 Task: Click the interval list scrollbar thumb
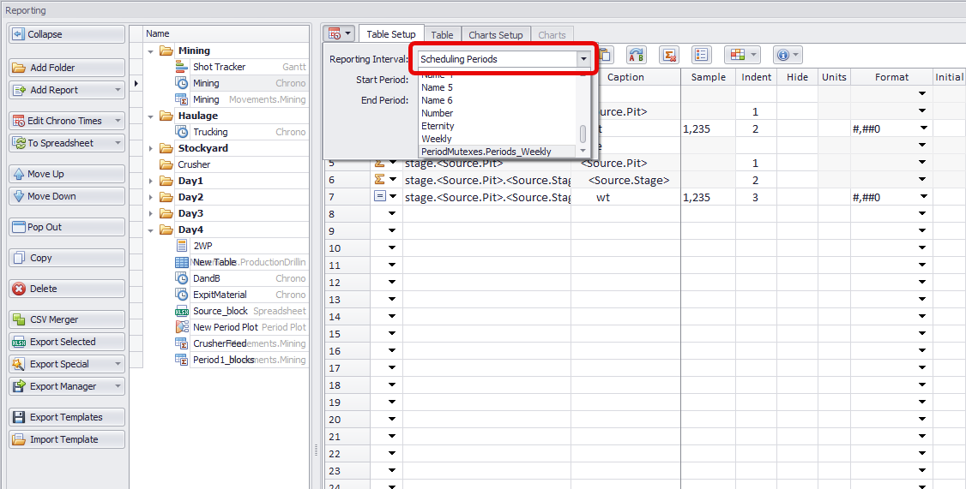coord(583,134)
